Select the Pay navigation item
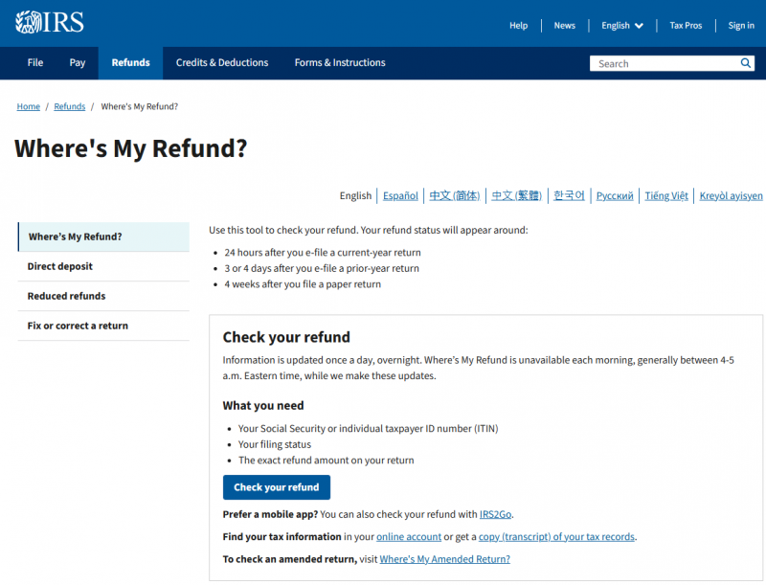This screenshot has height=585, width=766. click(x=77, y=63)
